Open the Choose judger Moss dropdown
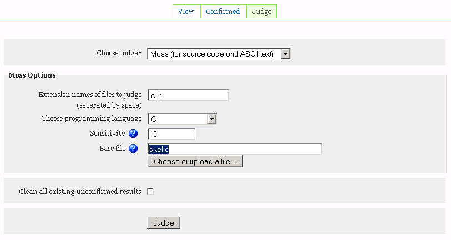Image resolution: width=451 pixels, height=240 pixels. point(219,54)
